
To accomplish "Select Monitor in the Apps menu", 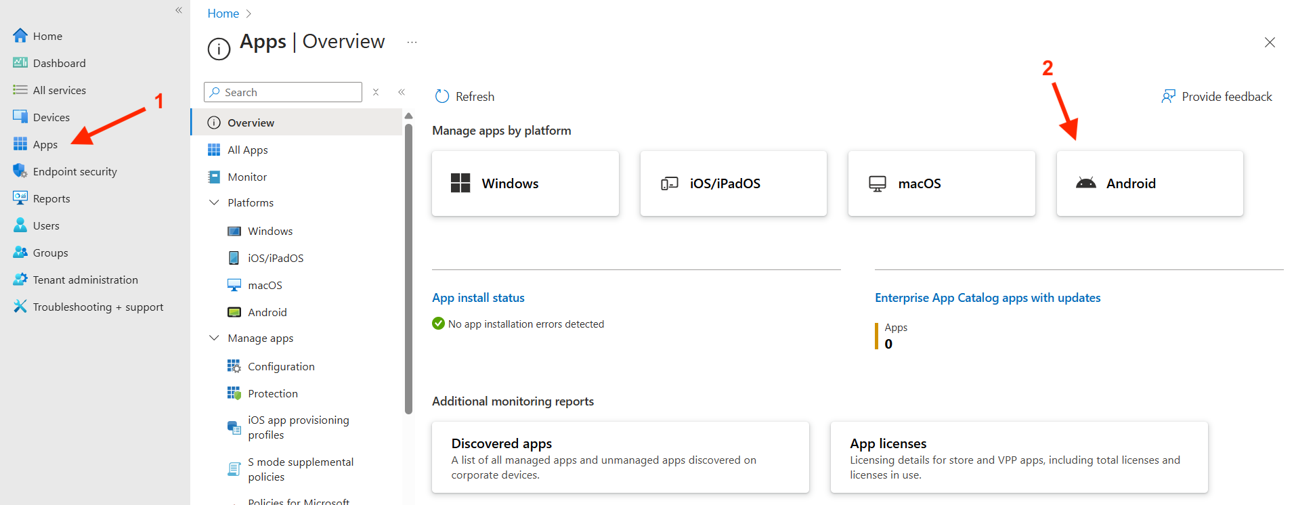I will coord(247,177).
